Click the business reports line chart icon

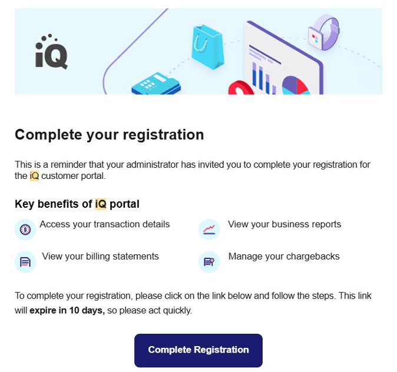[x=209, y=230]
